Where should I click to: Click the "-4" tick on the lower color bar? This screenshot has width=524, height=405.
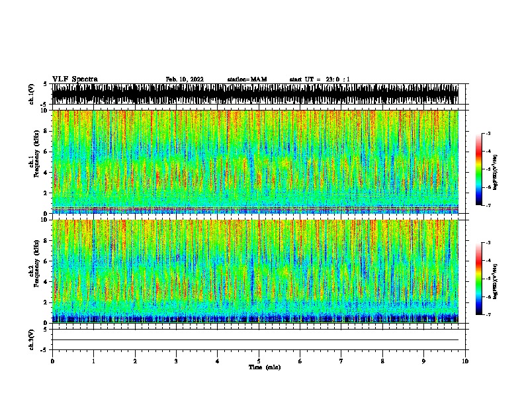point(488,261)
